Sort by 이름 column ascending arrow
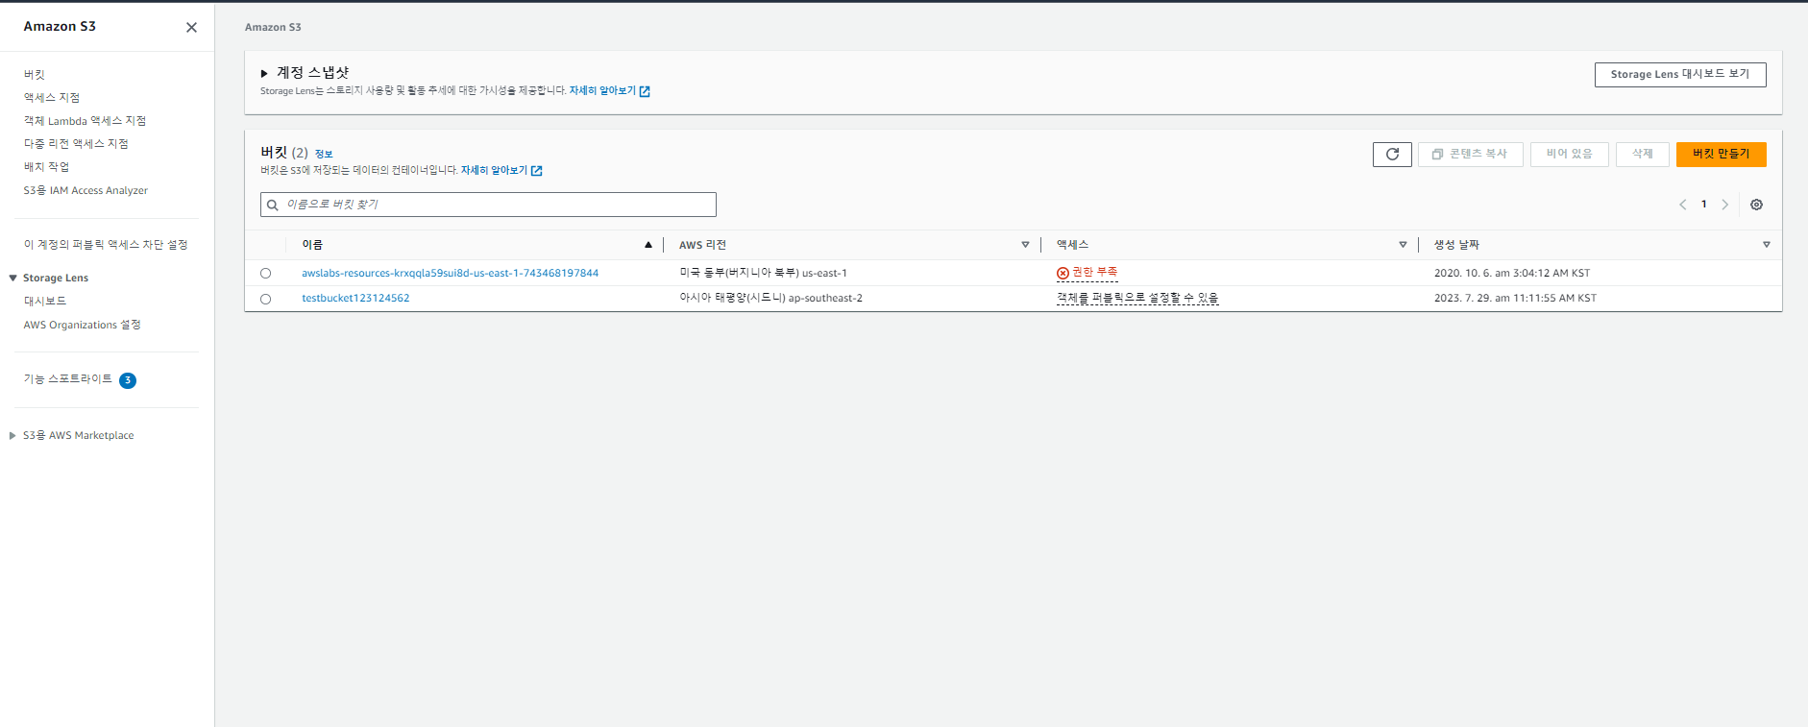This screenshot has width=1808, height=727. 648,245
